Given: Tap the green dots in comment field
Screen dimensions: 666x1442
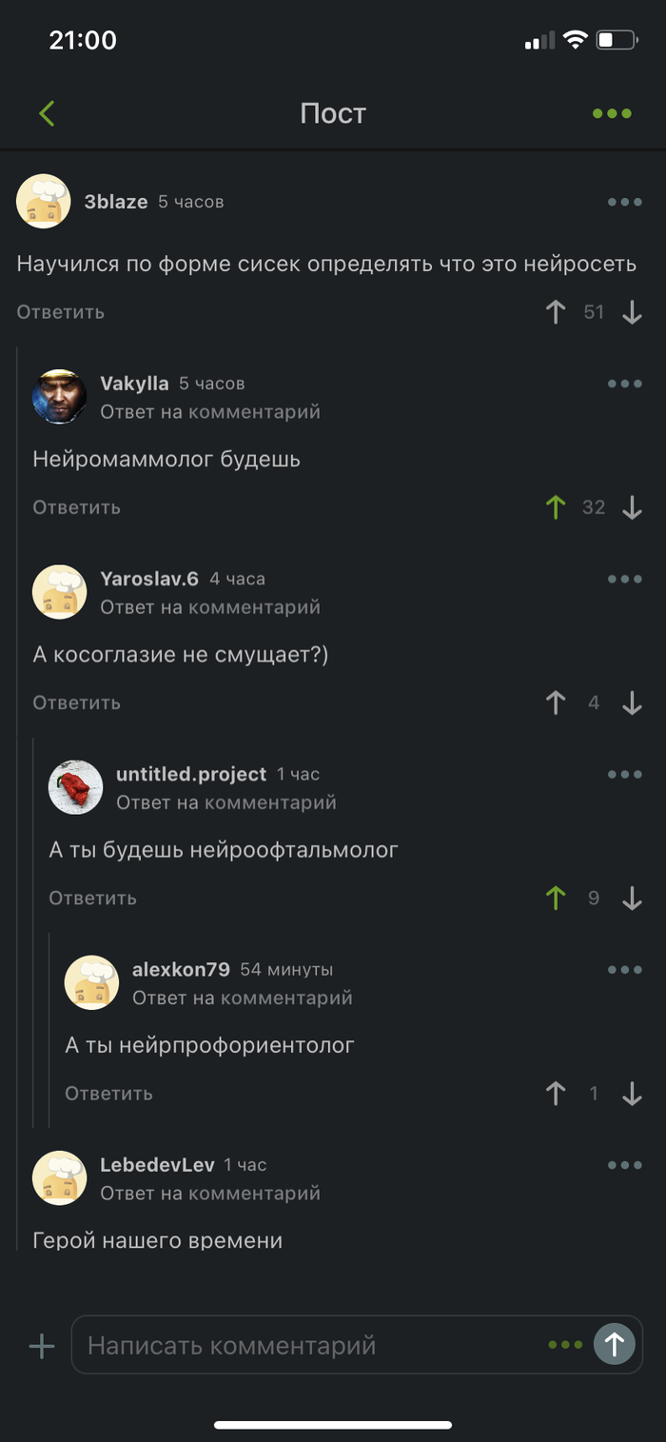Looking at the screenshot, I should (565, 1345).
